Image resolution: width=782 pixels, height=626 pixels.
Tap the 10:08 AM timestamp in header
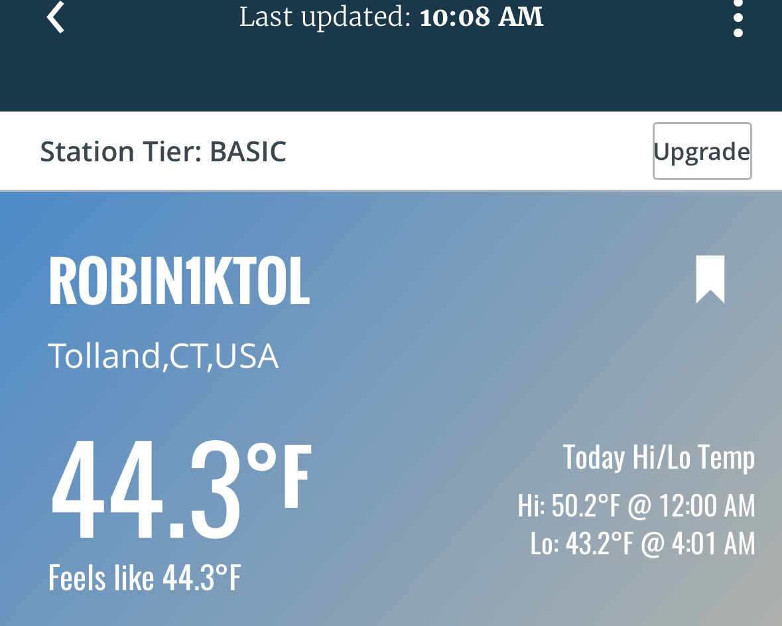click(482, 17)
